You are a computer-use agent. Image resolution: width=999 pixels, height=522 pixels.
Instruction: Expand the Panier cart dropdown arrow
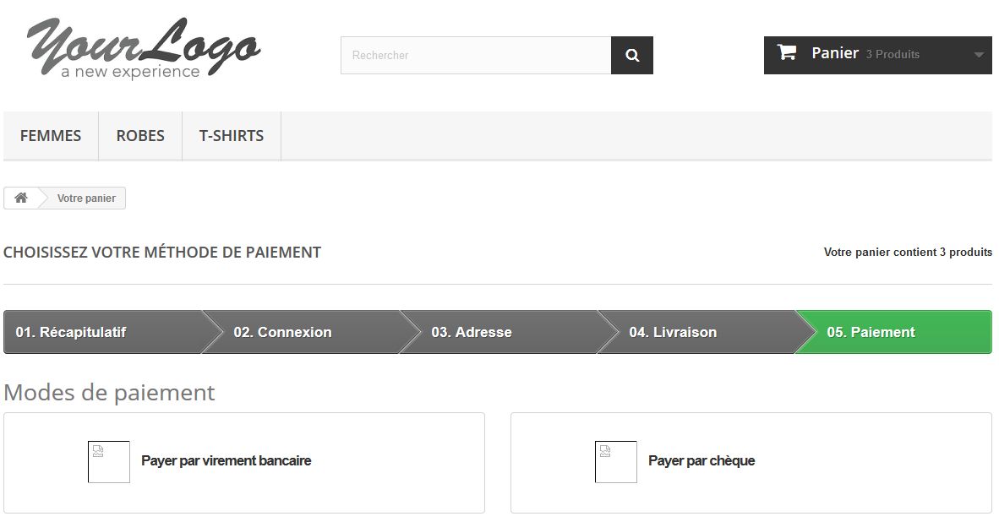tap(979, 55)
